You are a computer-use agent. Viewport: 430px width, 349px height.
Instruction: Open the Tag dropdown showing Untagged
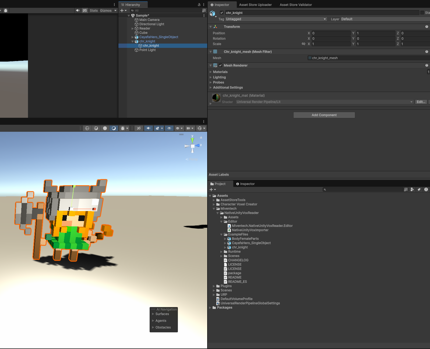(x=276, y=19)
